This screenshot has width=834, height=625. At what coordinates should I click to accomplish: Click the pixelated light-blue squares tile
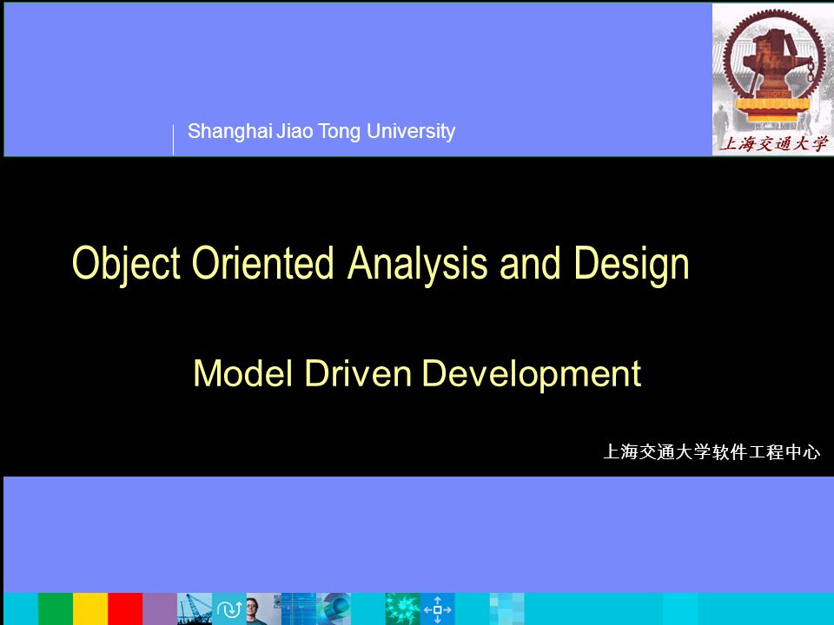[x=506, y=609]
